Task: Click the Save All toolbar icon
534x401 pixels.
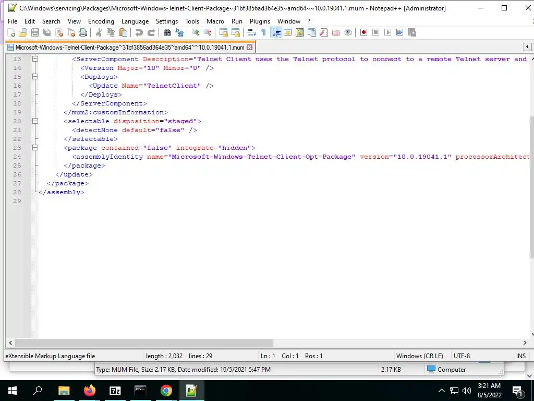Action: tap(46, 32)
